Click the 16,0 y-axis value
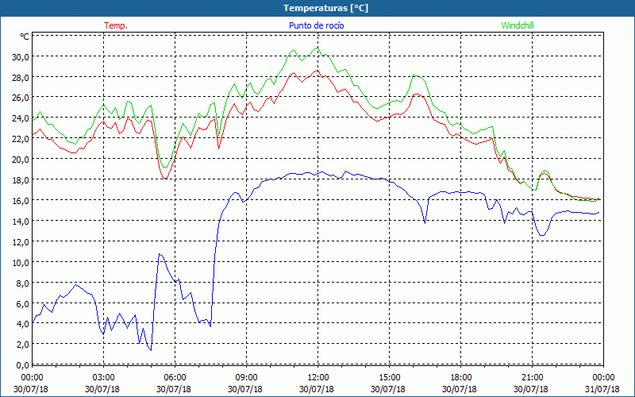The image size is (635, 397). coord(21,201)
